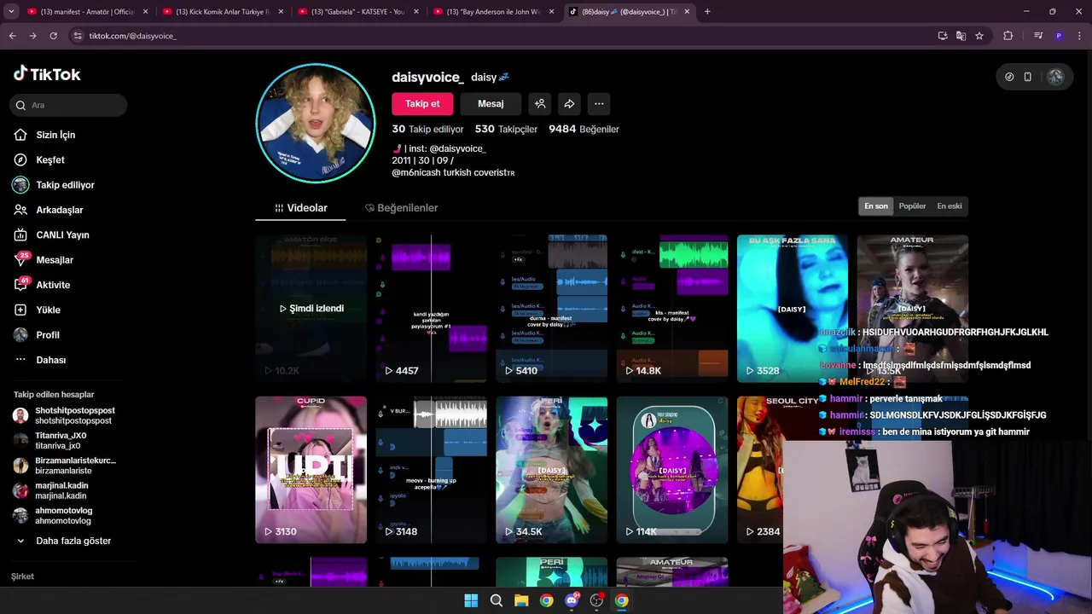Image resolution: width=1092 pixels, height=614 pixels.
Task: Select the En eski sort option
Action: click(949, 206)
